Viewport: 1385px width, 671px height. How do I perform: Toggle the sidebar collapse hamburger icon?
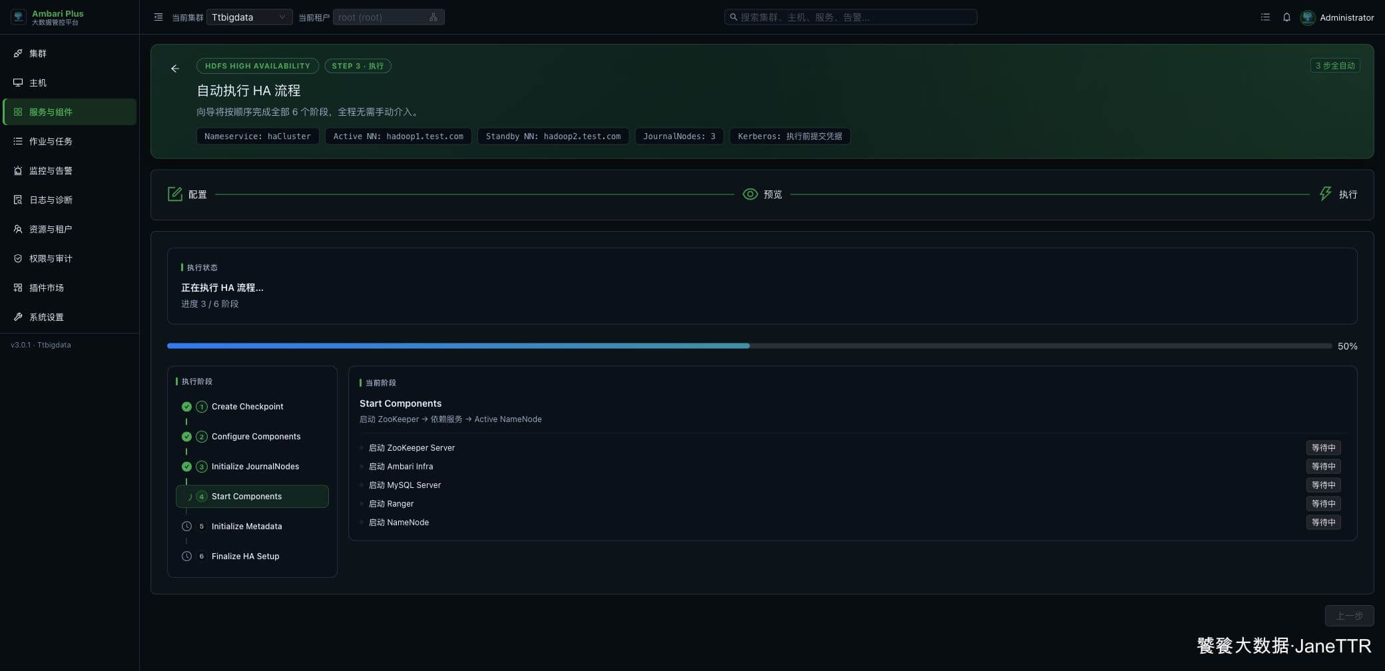coord(158,17)
